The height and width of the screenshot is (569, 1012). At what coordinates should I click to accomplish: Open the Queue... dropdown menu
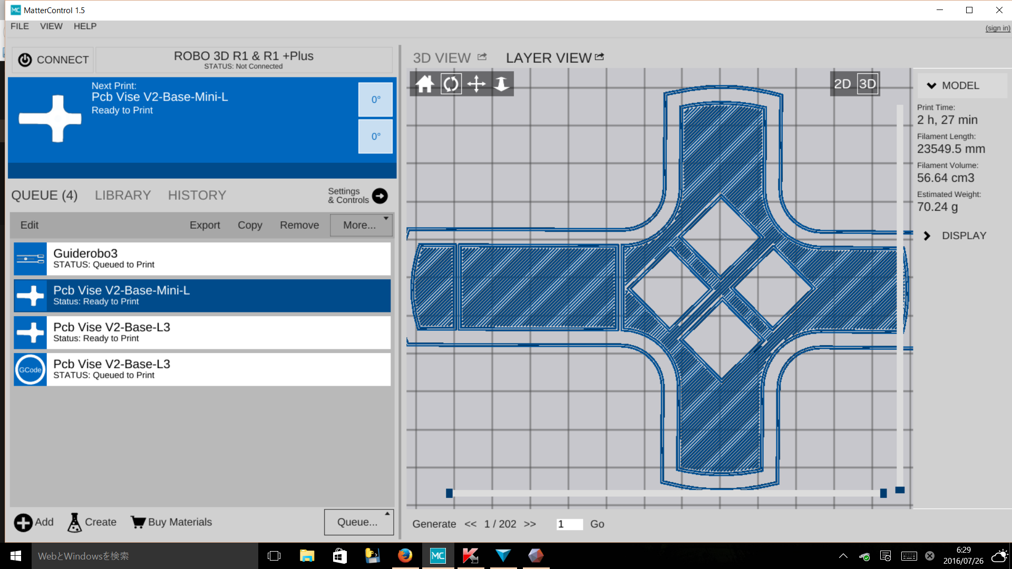click(359, 522)
